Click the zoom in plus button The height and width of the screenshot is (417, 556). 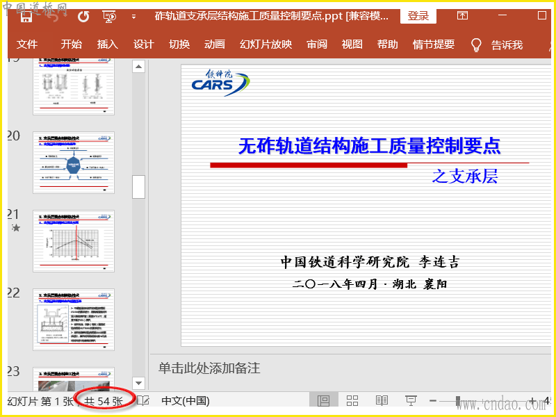(x=532, y=401)
